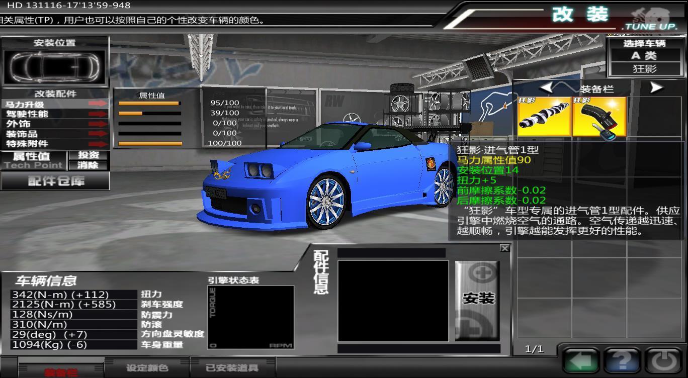This screenshot has width=688, height=378.
Task: Click the power exit button
Action: 664,360
